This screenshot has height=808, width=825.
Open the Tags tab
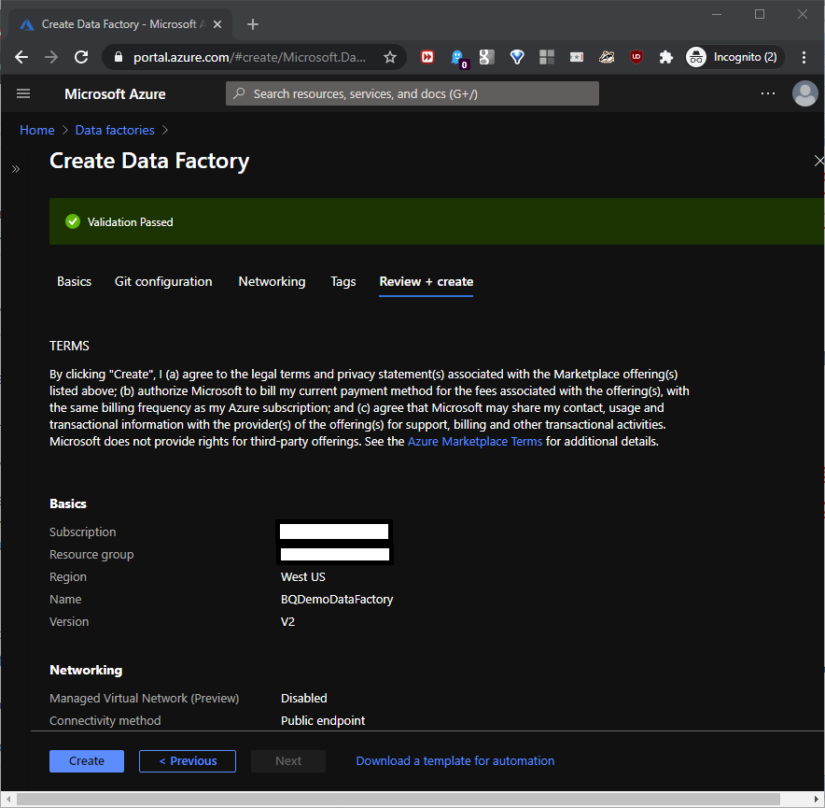343,281
